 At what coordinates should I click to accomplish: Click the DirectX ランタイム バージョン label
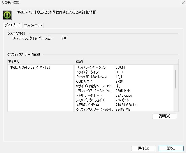click(32, 38)
